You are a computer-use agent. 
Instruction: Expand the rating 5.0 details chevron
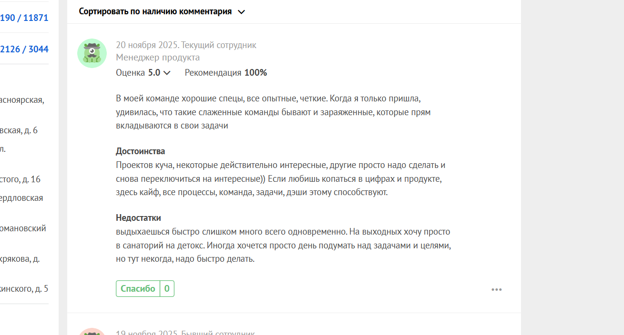coord(167,73)
